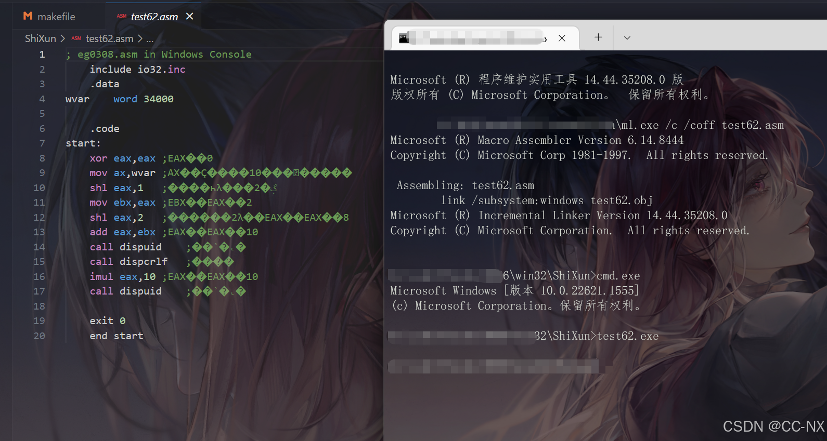Click line number 1 in the editor
The width and height of the screenshot is (827, 441).
[42, 55]
